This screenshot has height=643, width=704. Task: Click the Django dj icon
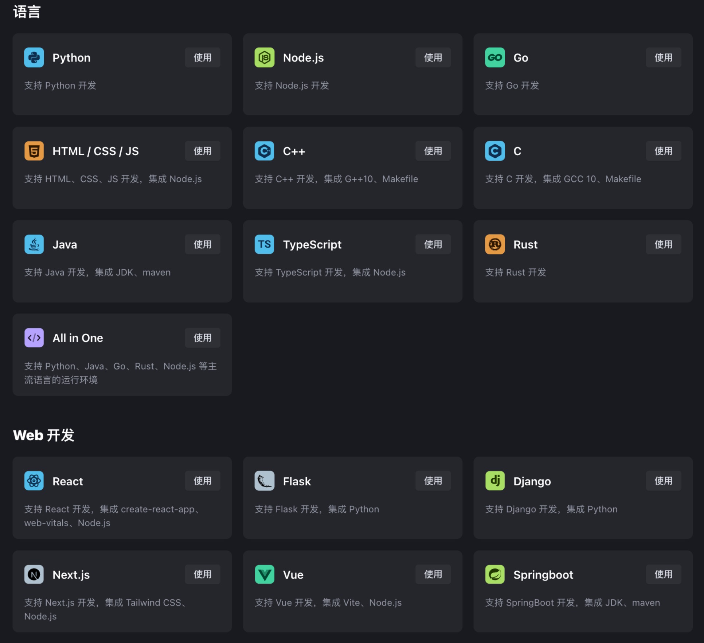click(x=494, y=481)
